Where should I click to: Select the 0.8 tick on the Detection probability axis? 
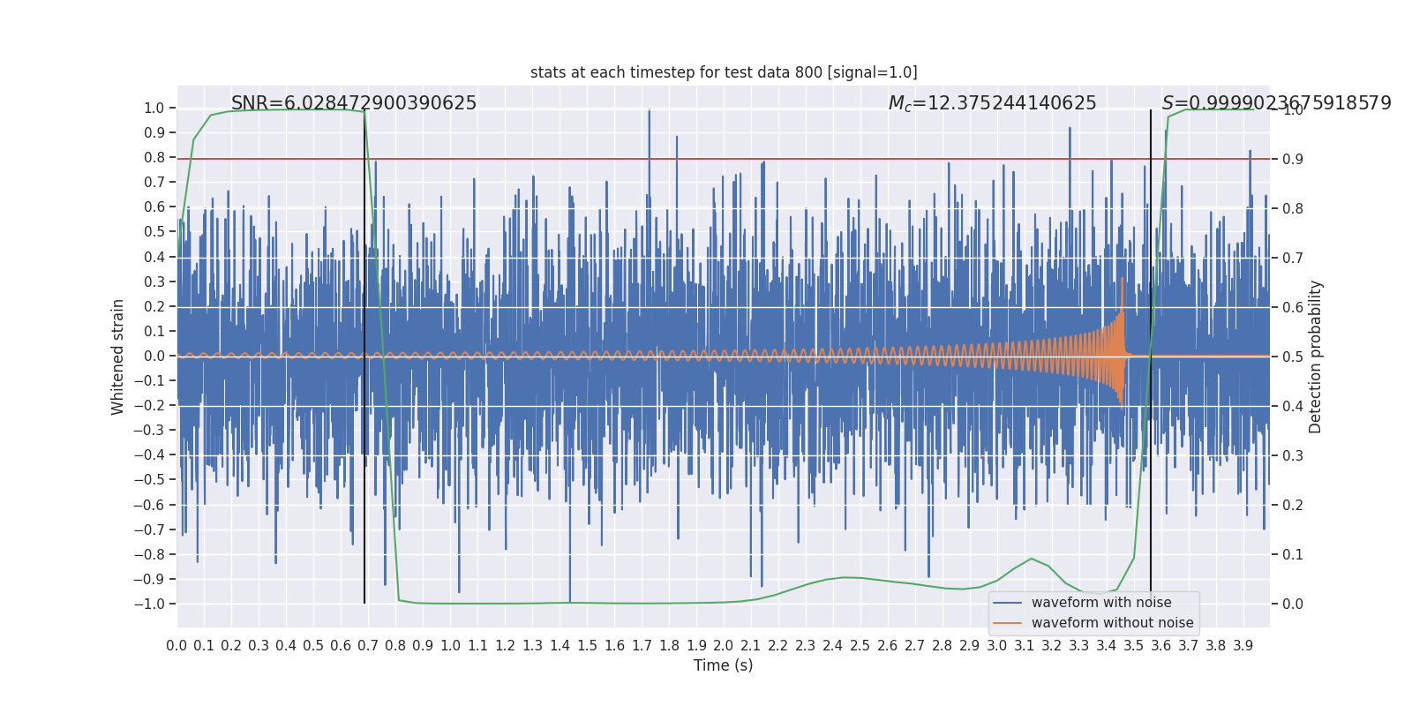coord(1293,209)
